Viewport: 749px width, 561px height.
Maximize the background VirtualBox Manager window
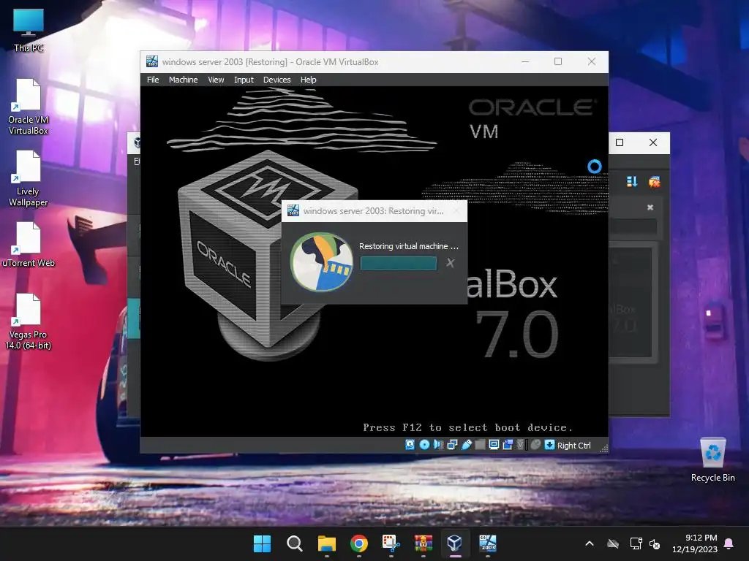620,142
